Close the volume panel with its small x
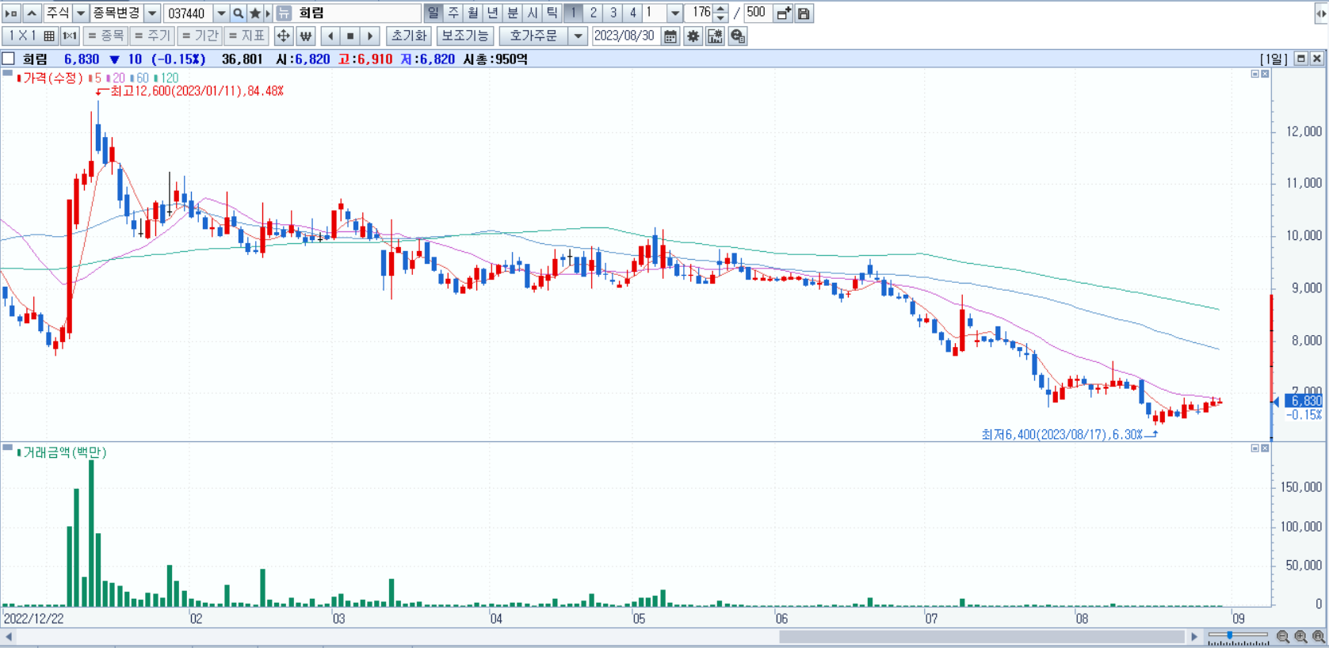This screenshot has height=648, width=1329. (1265, 448)
